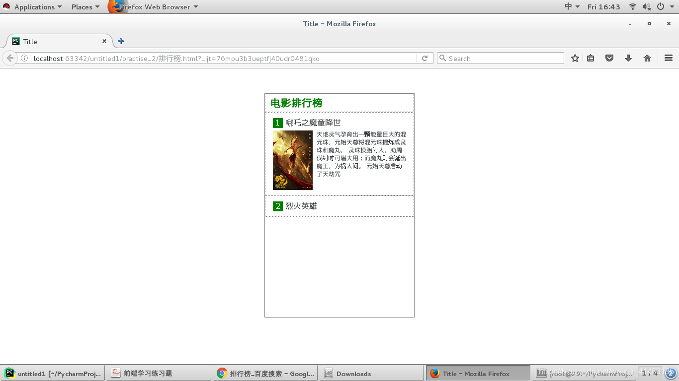Maximize the Firefox window
Screen dimensions: 679x381
pos(649,24)
